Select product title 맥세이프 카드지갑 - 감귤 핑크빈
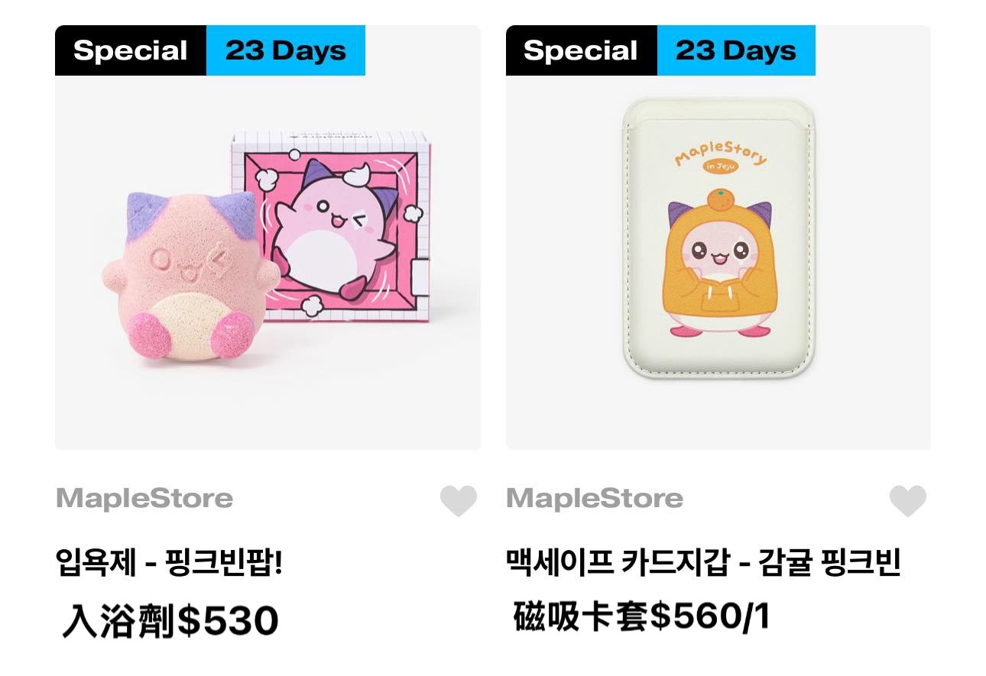 pyautogui.click(x=703, y=564)
